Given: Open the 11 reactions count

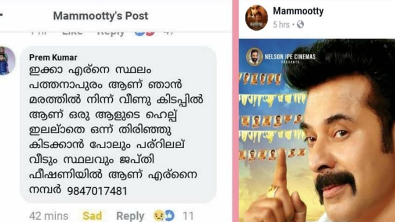Looking at the screenshot, I should click(x=188, y=216).
